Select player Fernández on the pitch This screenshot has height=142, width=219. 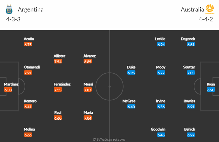click(62, 84)
